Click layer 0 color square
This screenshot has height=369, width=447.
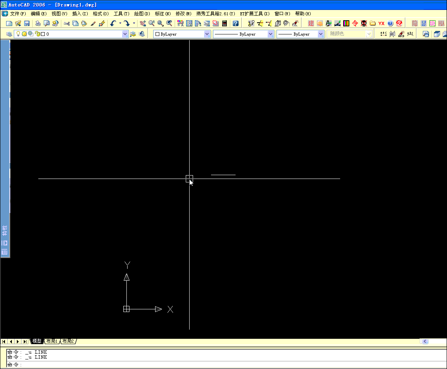43,34
